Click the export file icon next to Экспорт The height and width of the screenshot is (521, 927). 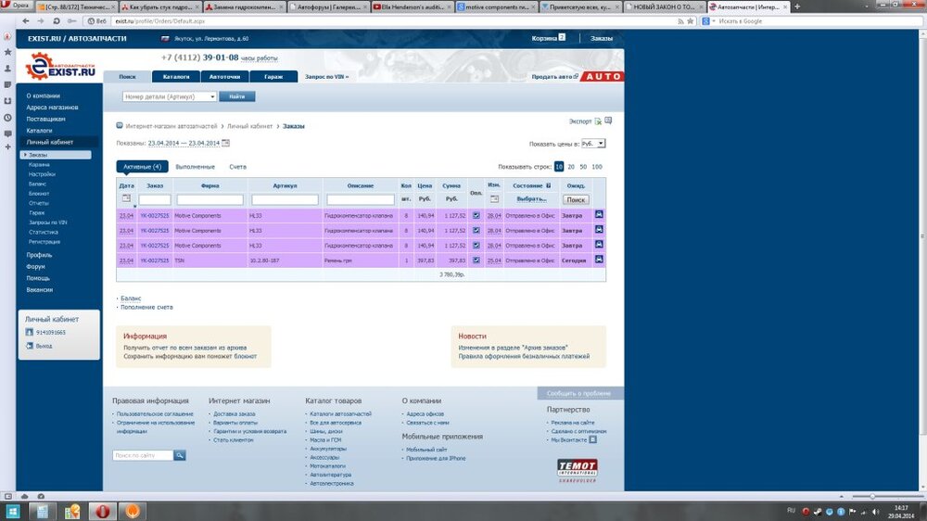[x=598, y=121]
